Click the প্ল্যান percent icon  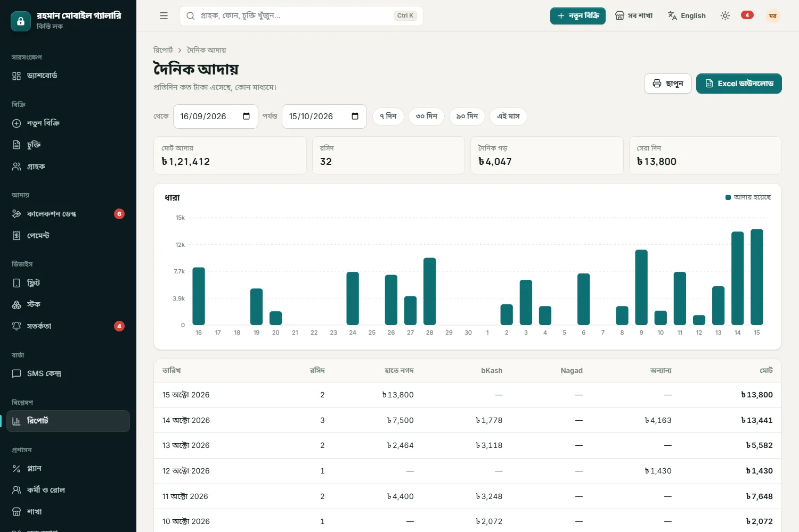pos(17,469)
